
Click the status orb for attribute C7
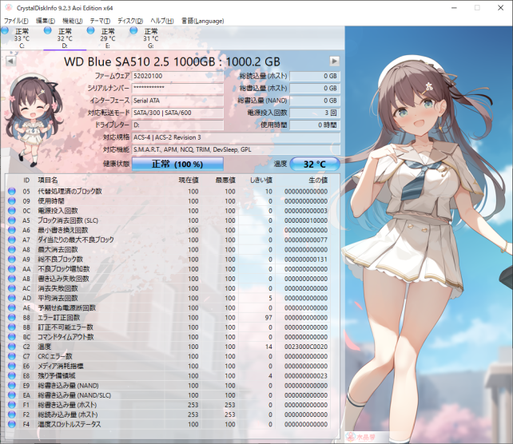coord(12,356)
